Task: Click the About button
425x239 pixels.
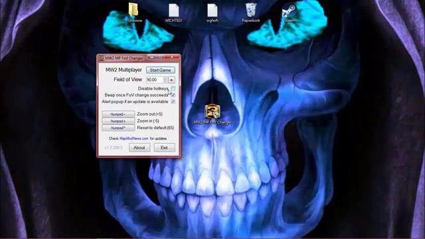Action: point(139,147)
